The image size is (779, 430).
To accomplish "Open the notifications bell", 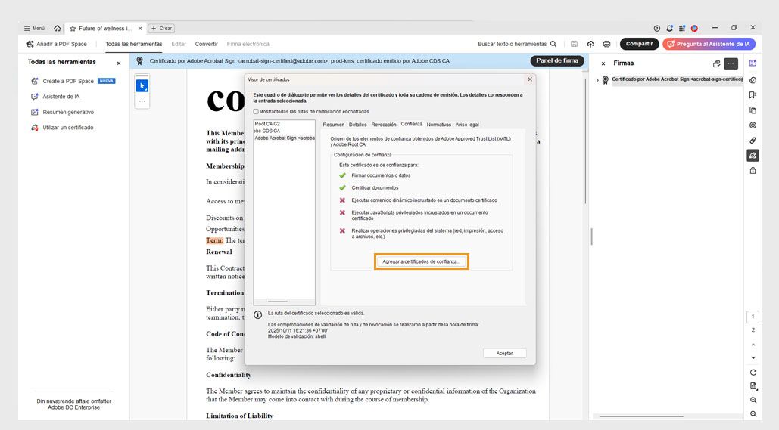I will (669, 28).
